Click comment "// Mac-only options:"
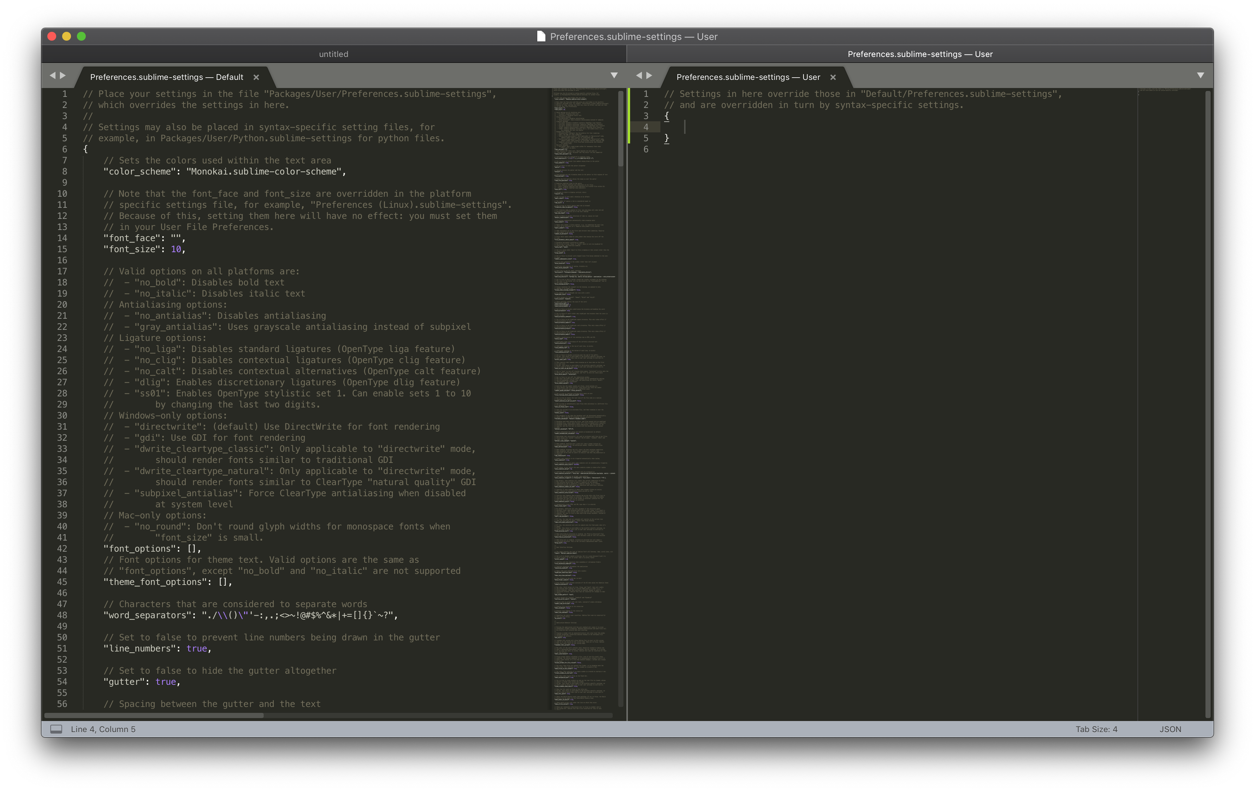 tap(155, 515)
